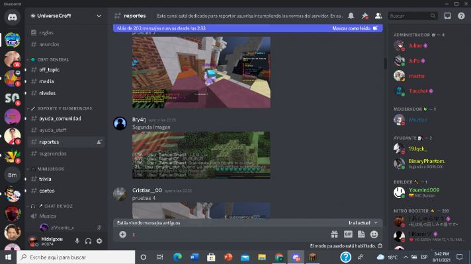Screen dimensions: 471x264
Task: Open member master's profile
Action: 429,76
